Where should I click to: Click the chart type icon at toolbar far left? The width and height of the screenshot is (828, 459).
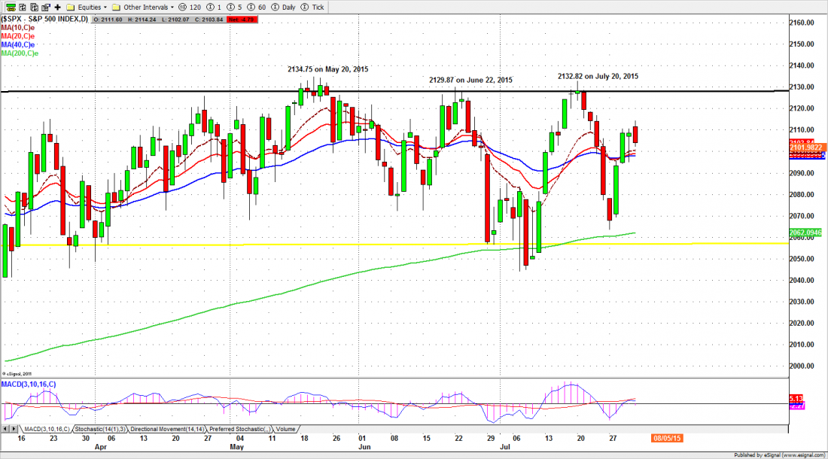pyautogui.click(x=10, y=7)
